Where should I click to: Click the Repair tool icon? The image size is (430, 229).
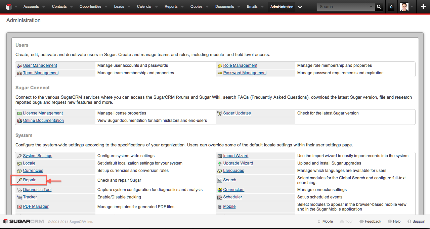[x=19, y=180]
